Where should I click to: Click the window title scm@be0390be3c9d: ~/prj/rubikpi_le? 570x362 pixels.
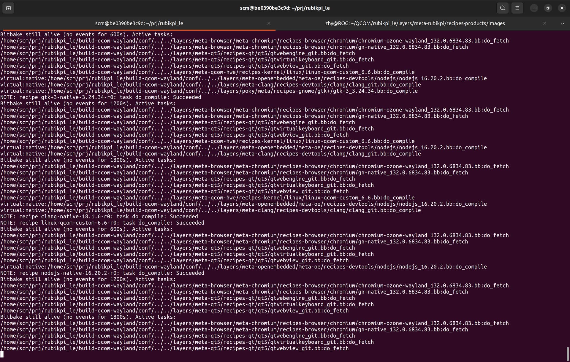(285, 8)
